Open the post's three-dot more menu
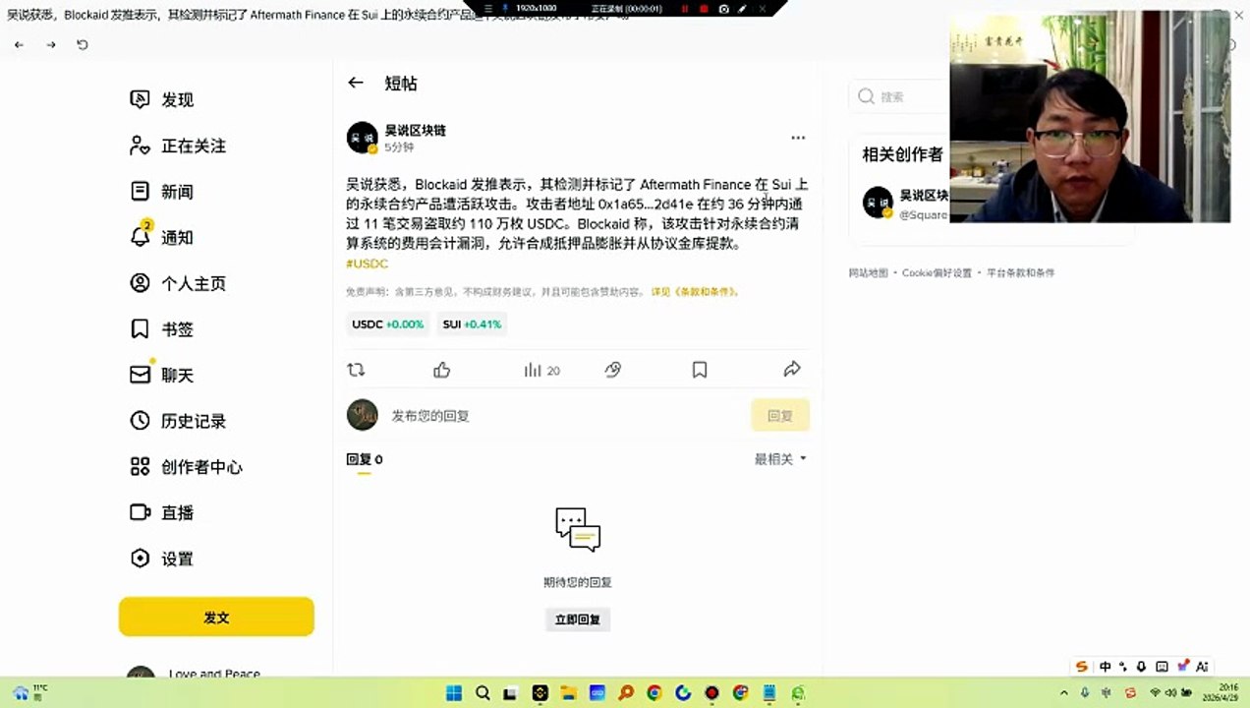This screenshot has height=708, width=1250. [798, 138]
